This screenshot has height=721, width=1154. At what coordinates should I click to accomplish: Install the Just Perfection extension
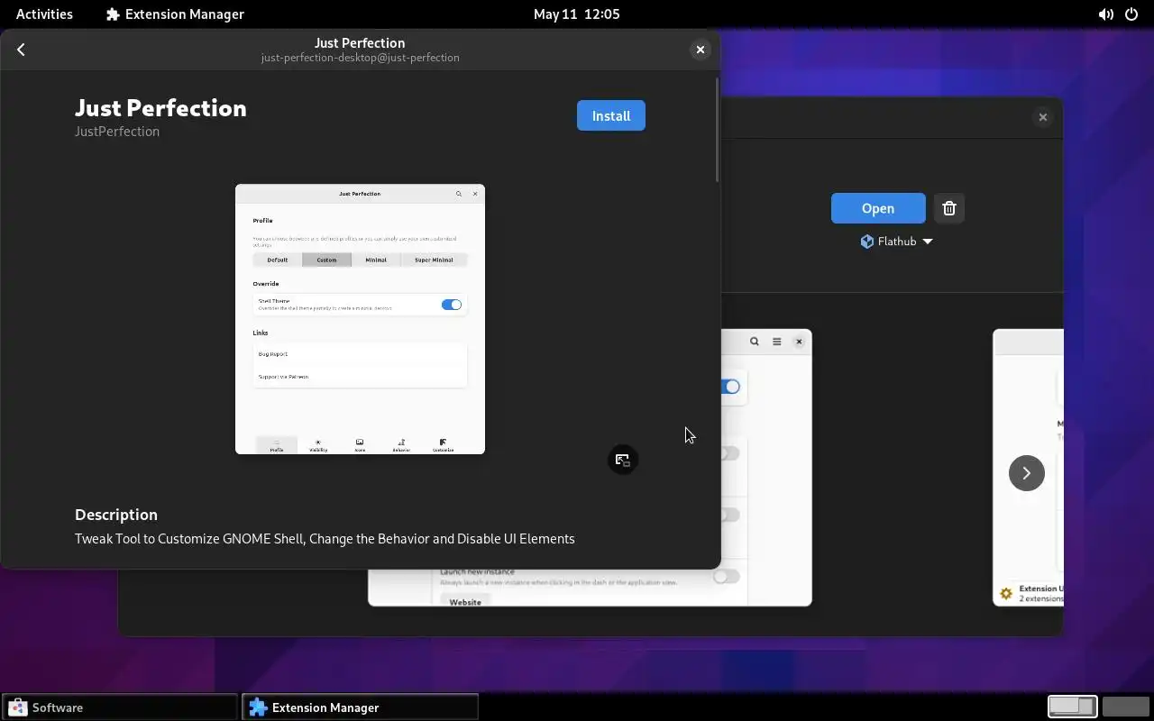click(x=611, y=115)
